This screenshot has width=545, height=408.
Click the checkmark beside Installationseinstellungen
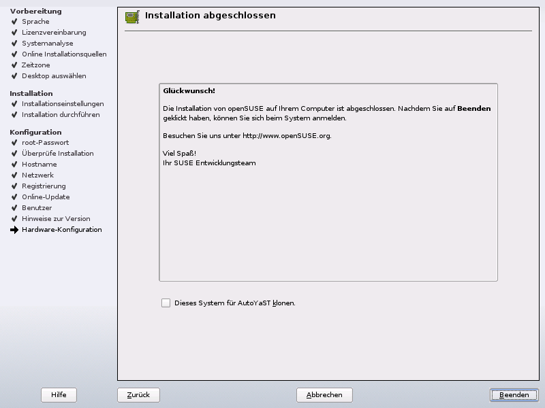pos(14,104)
